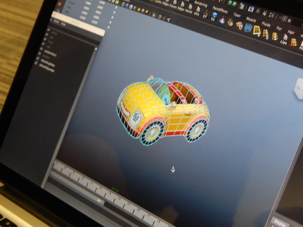The width and height of the screenshot is (303, 227).
Task: Click the current frame marker 24 on timeline
Action: 99,201
